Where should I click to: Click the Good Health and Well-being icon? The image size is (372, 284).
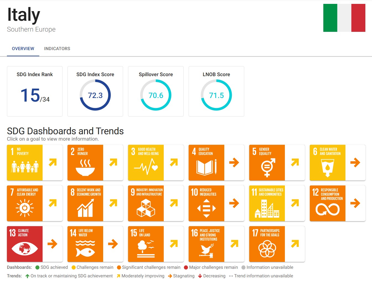click(x=146, y=163)
